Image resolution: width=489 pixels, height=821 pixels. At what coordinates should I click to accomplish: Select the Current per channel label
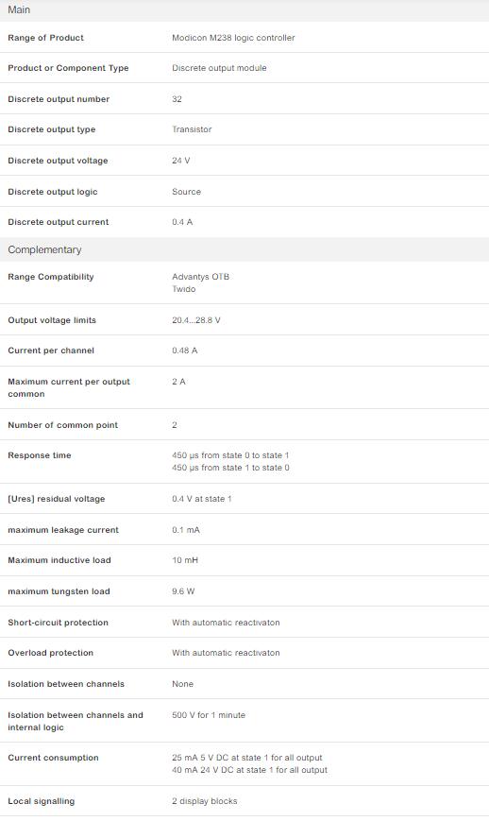click(x=51, y=351)
